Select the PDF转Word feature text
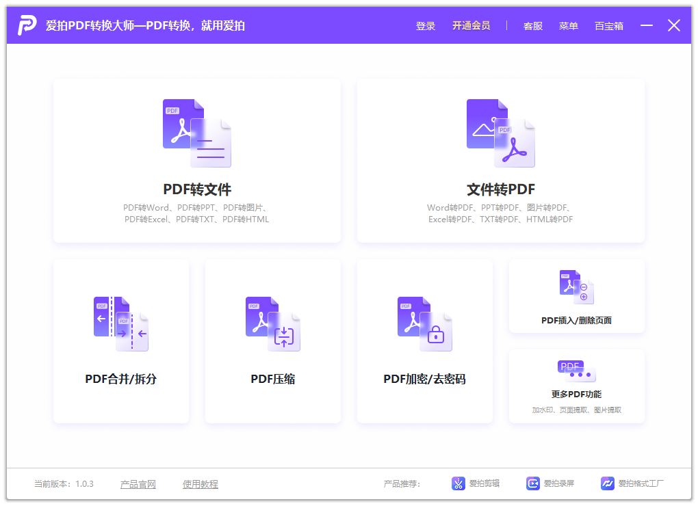698x506 pixels. coord(146,207)
